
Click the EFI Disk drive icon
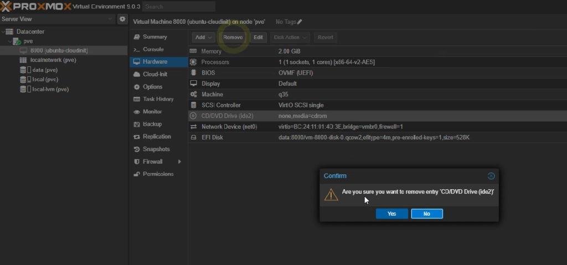193,137
